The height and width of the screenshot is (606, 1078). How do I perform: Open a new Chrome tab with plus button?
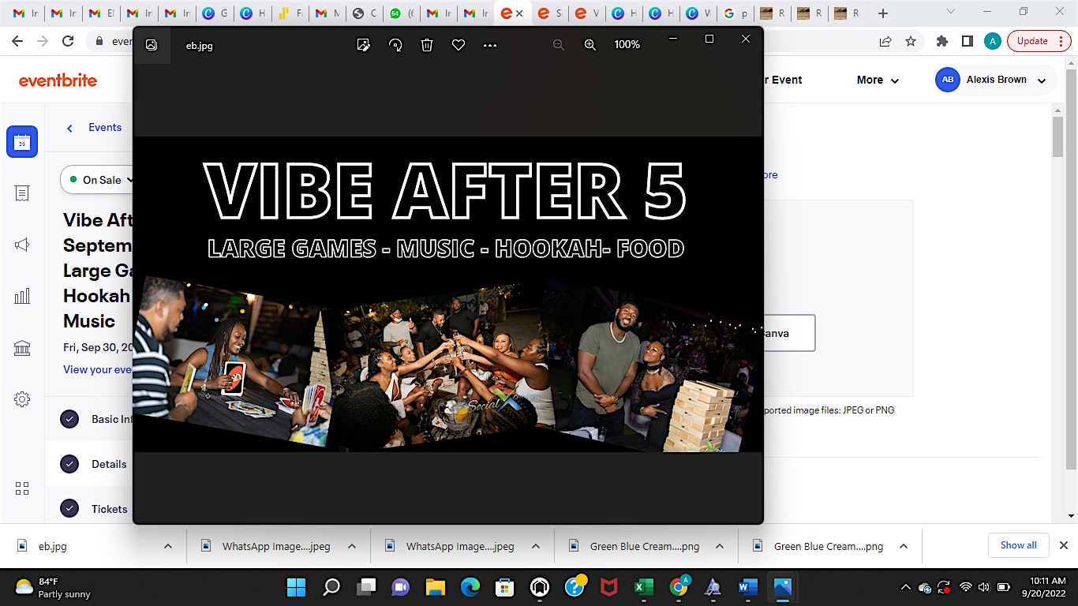(x=883, y=13)
